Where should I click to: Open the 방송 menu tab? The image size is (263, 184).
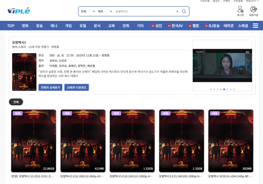pyautogui.click(x=39, y=26)
